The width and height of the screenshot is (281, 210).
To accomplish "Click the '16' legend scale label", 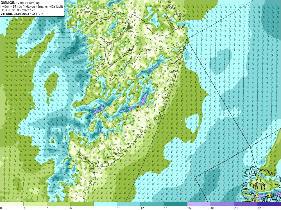I will pos(189,208).
